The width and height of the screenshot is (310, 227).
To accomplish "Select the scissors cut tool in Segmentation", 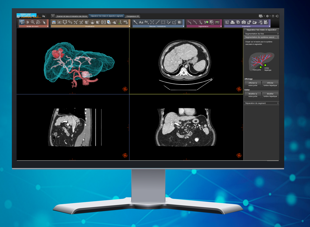I will tap(206, 22).
